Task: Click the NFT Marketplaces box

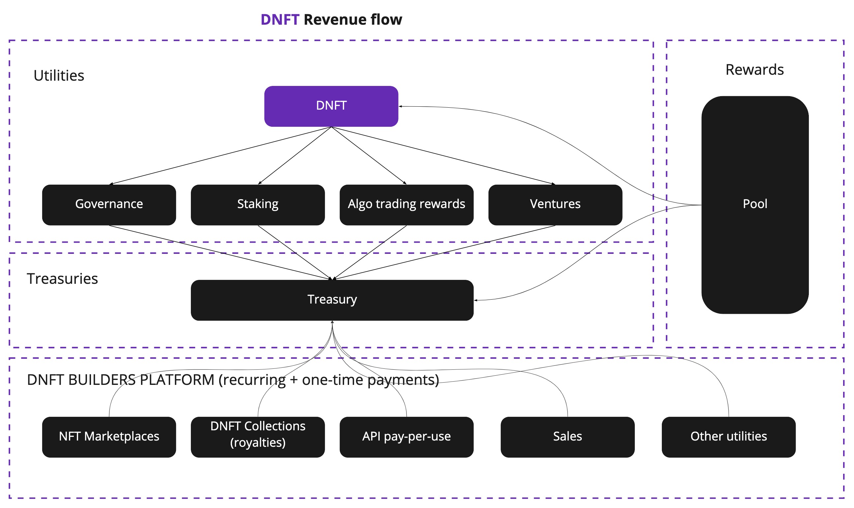Action: [x=109, y=438]
